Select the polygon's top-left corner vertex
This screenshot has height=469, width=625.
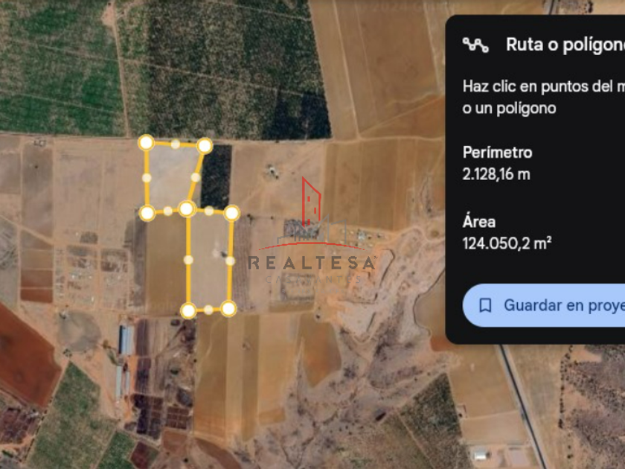point(147,142)
